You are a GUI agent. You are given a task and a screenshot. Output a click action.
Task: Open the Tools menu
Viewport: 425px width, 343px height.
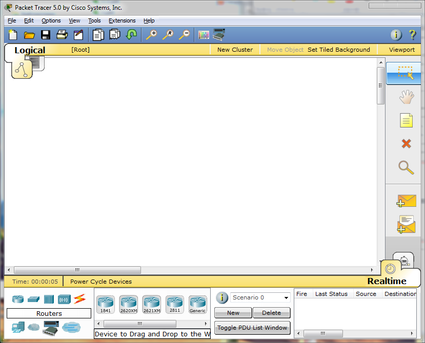tap(94, 20)
